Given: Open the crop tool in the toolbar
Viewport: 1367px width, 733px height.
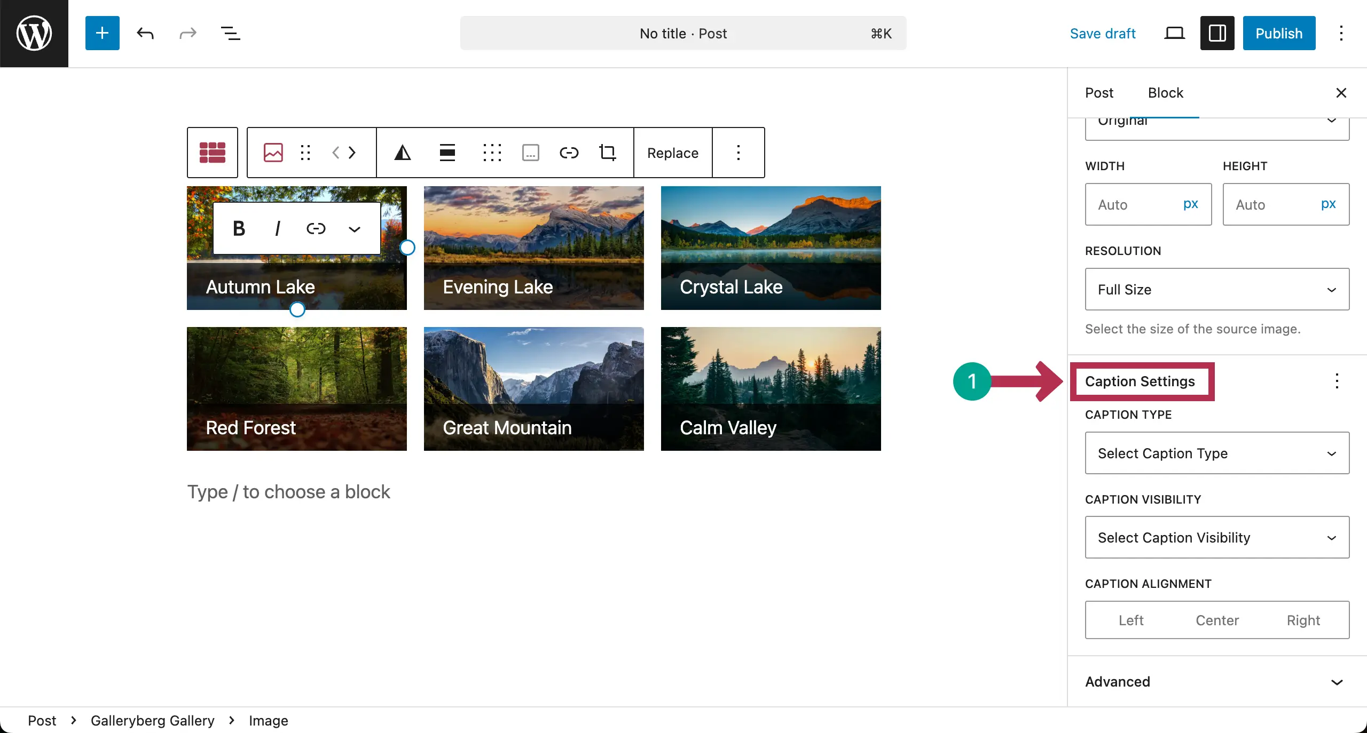Looking at the screenshot, I should coord(607,153).
